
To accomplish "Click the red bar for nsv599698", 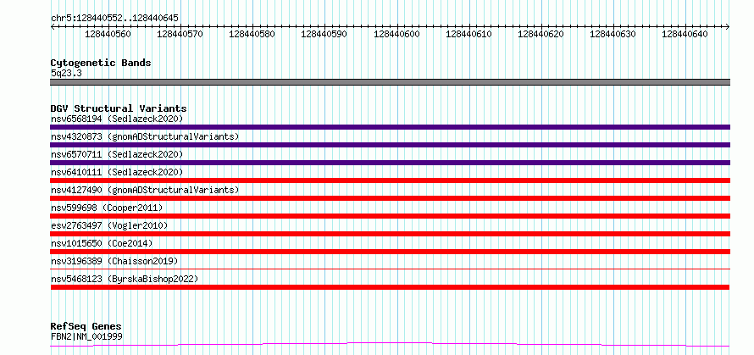I will point(390,216).
